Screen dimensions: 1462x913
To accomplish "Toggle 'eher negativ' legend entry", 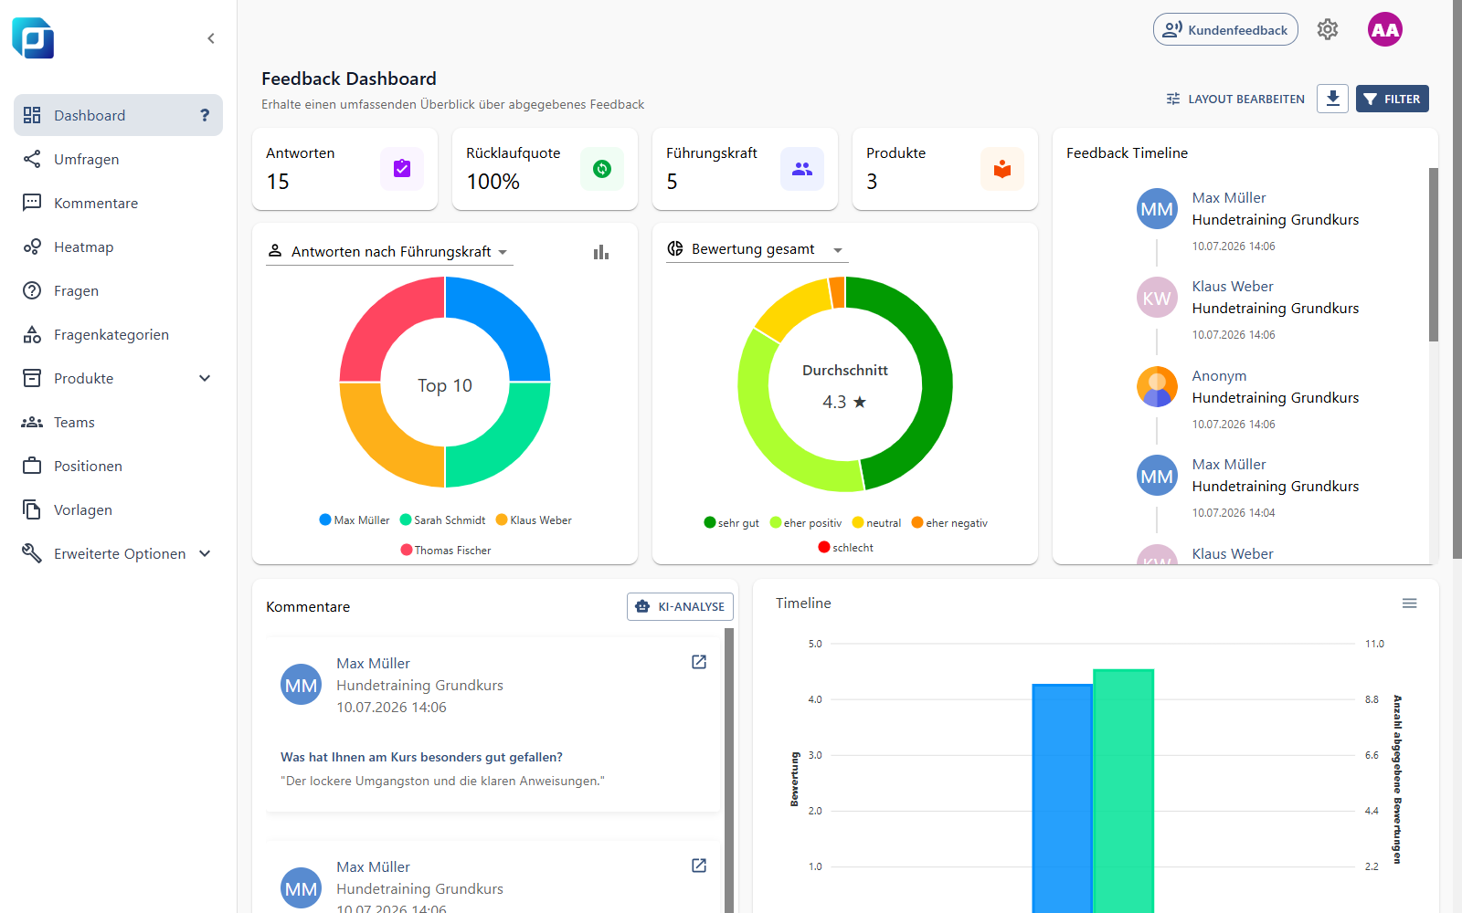I will coord(949,523).
